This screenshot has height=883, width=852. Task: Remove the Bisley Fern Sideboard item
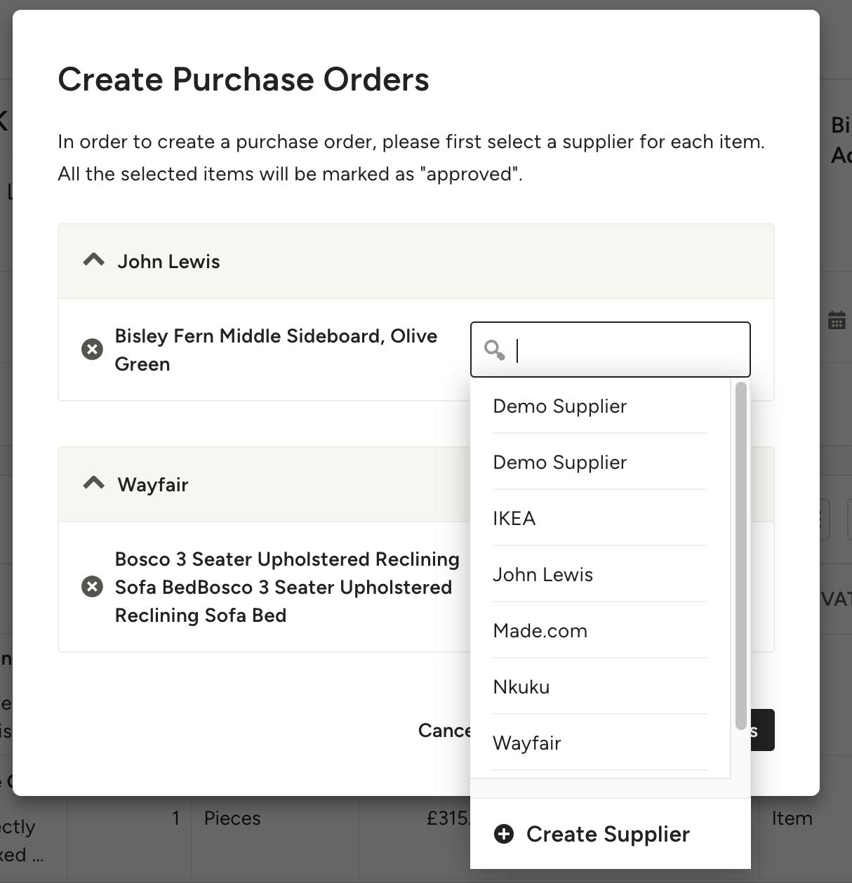pos(92,349)
